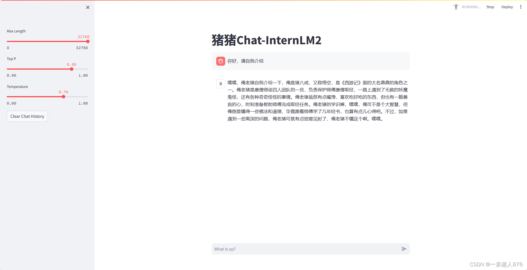Click the RUNNING... status text
Image resolution: width=527 pixels, height=270 pixels.
[x=471, y=7]
